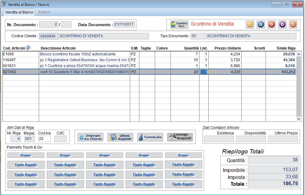Select the yellow number 1 round button
305x195 pixels.
click(x=250, y=25)
